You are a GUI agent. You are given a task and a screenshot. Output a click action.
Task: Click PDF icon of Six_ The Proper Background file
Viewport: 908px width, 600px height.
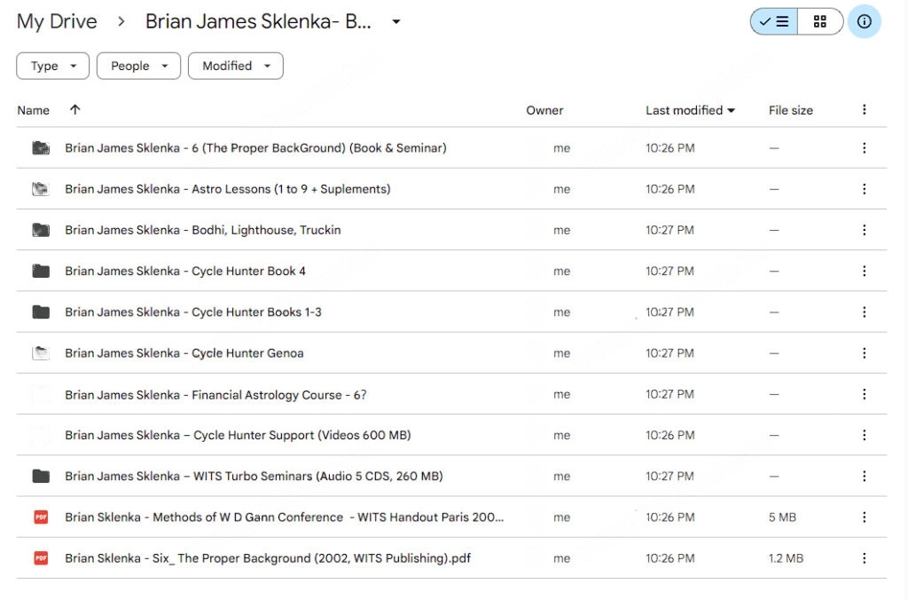click(41, 558)
